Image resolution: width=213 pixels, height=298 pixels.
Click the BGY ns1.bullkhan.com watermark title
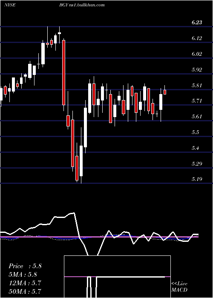[82, 5]
